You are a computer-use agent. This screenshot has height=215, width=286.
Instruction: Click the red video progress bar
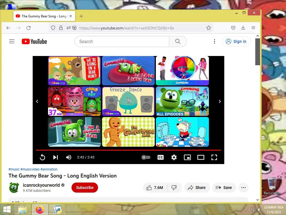128,150
